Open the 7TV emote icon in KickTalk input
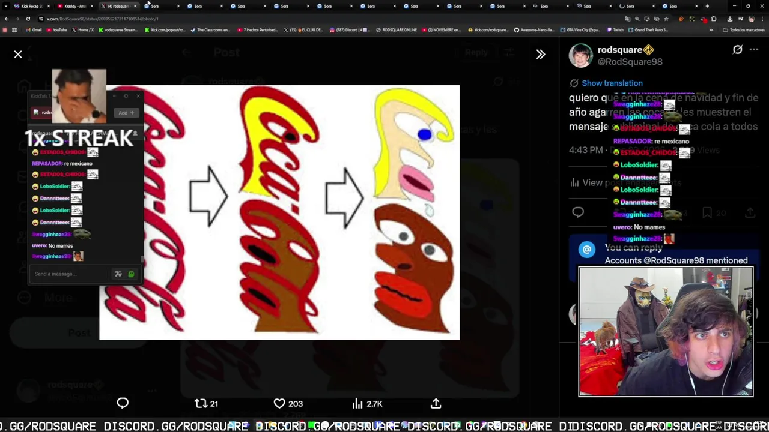The width and height of the screenshot is (769, 432). (x=118, y=274)
